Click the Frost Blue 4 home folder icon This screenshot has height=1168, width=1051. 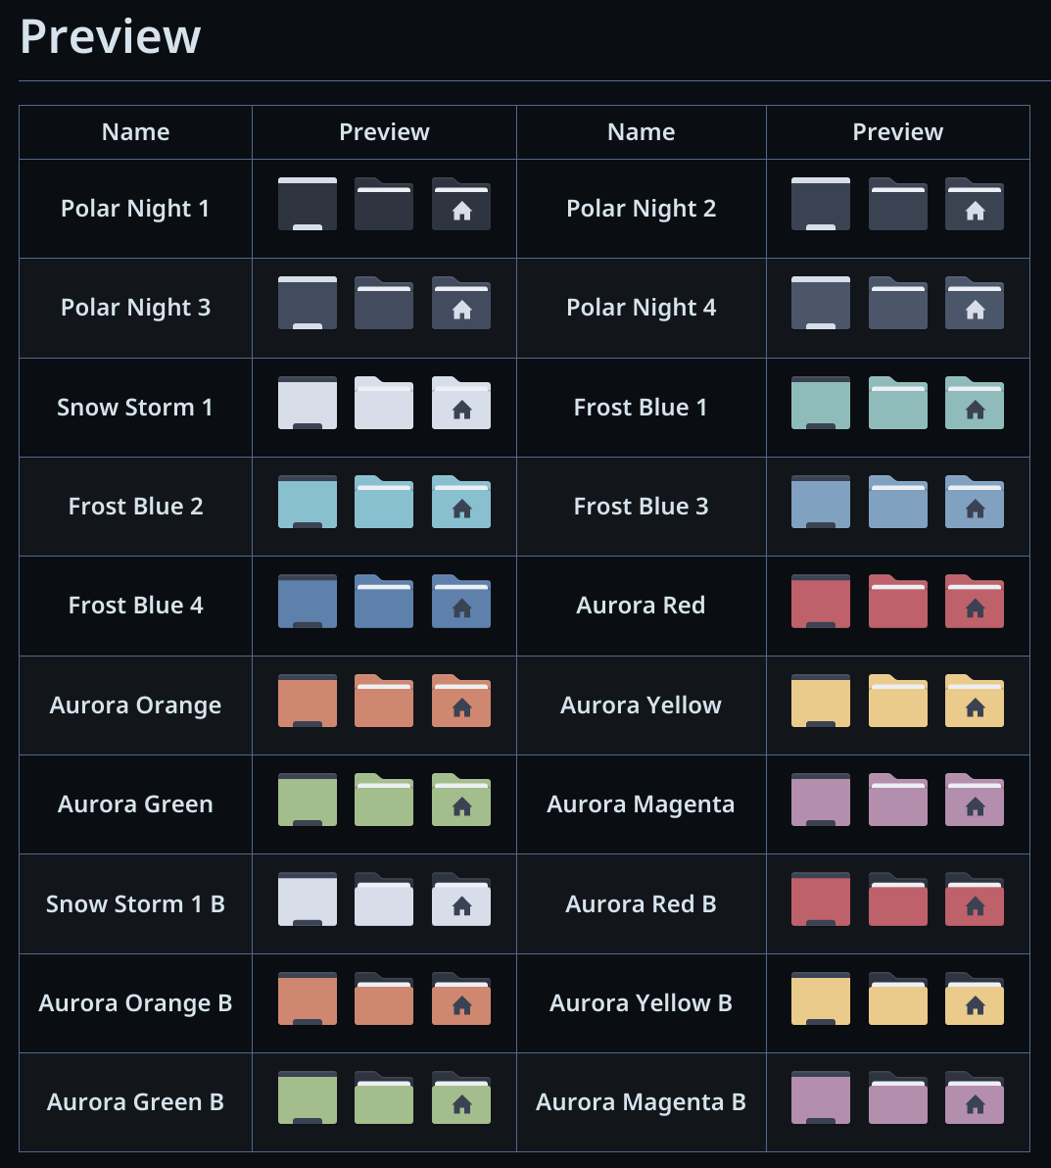pyautogui.click(x=461, y=602)
